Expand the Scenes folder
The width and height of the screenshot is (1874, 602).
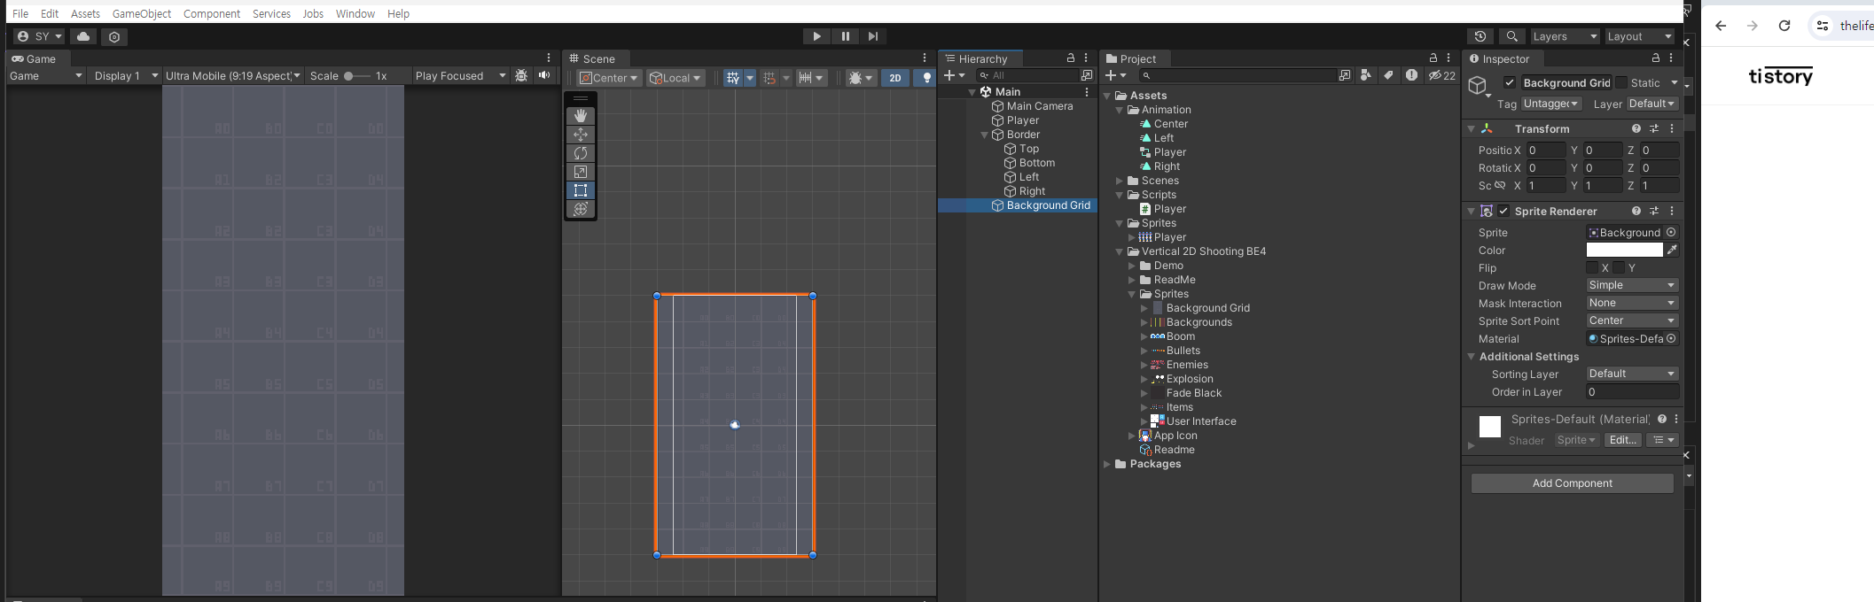(1120, 181)
